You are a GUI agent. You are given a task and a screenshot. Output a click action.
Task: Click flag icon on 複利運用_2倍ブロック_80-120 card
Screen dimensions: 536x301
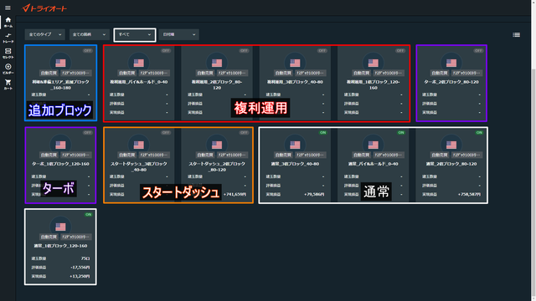[x=217, y=63]
